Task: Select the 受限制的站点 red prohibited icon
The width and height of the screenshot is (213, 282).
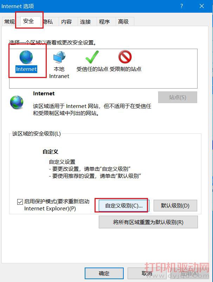Action: (x=125, y=57)
